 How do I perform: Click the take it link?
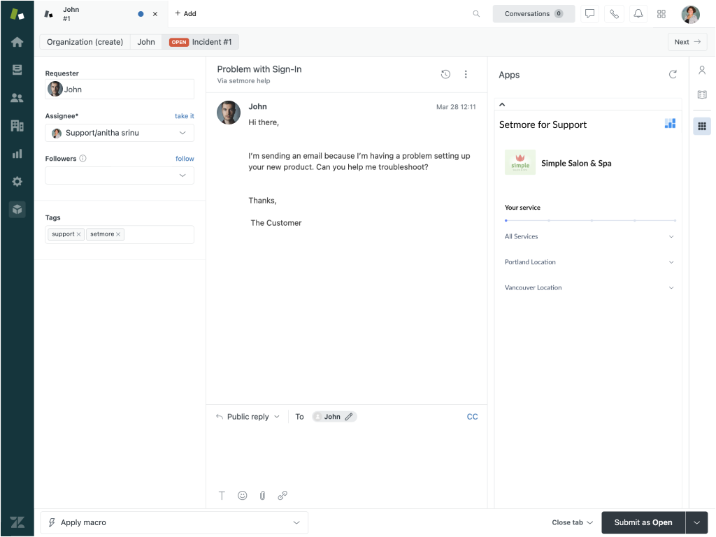tap(185, 116)
